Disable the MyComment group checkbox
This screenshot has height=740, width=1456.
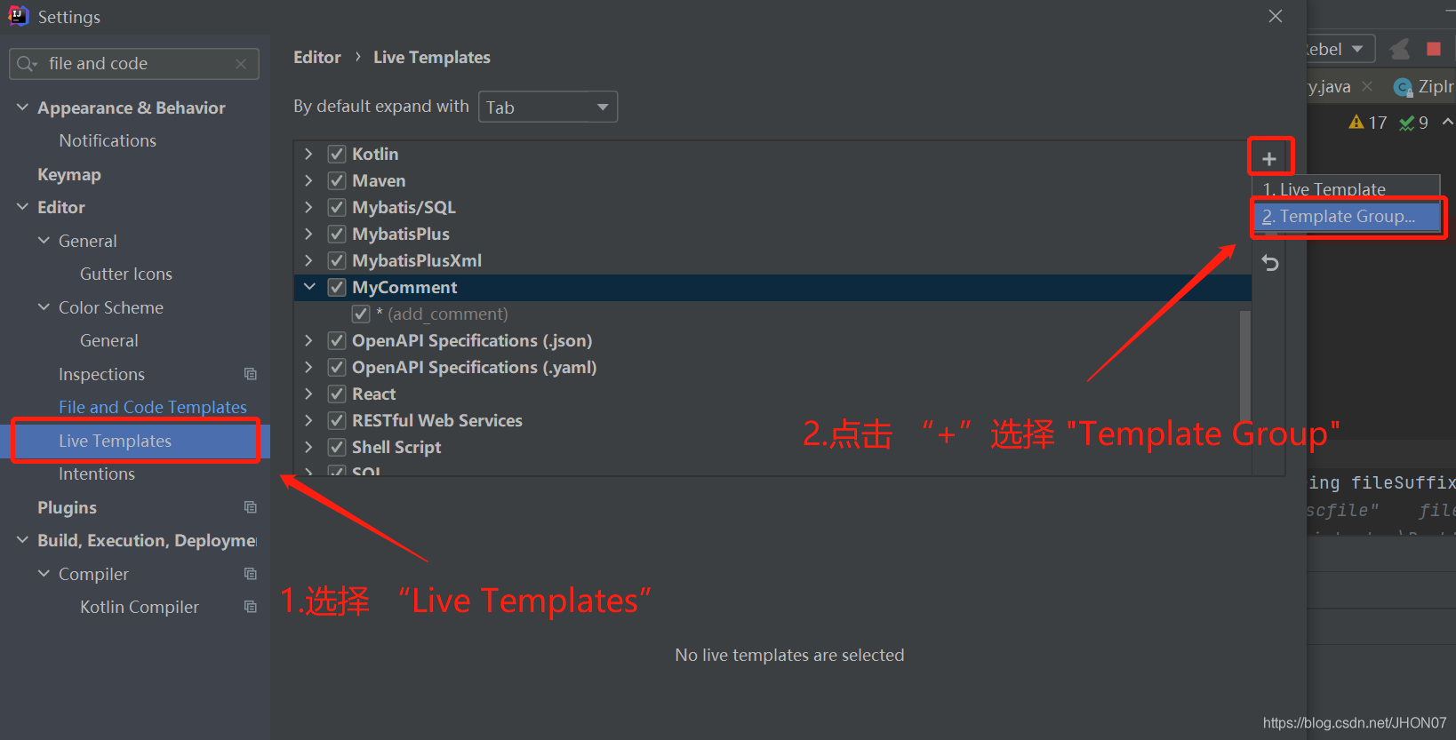337,287
